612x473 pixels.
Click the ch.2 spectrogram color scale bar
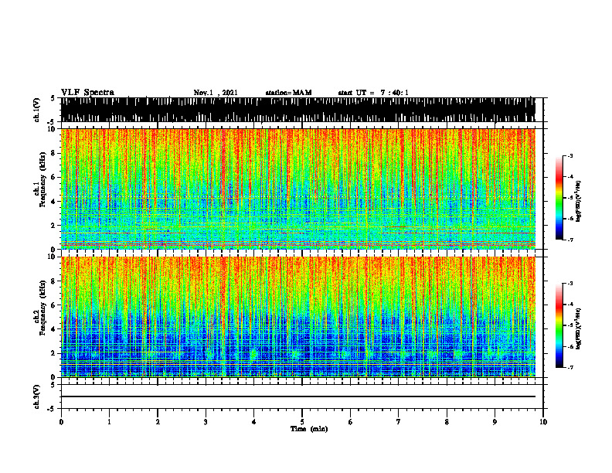tap(559, 325)
